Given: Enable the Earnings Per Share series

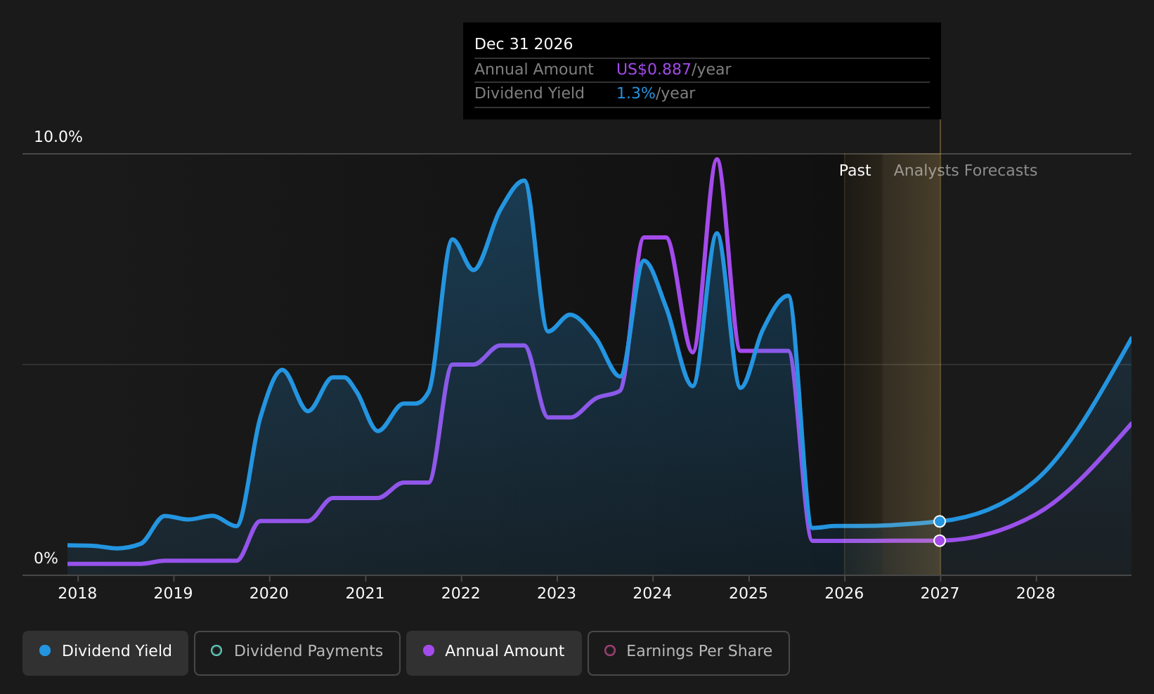Looking at the screenshot, I should (x=689, y=653).
